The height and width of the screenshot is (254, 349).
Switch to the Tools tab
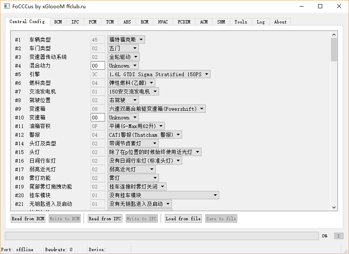241,22
